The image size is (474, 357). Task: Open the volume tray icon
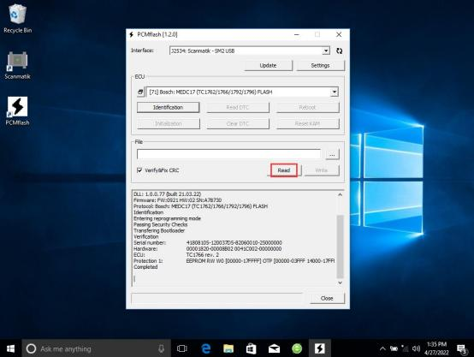[x=416, y=348]
